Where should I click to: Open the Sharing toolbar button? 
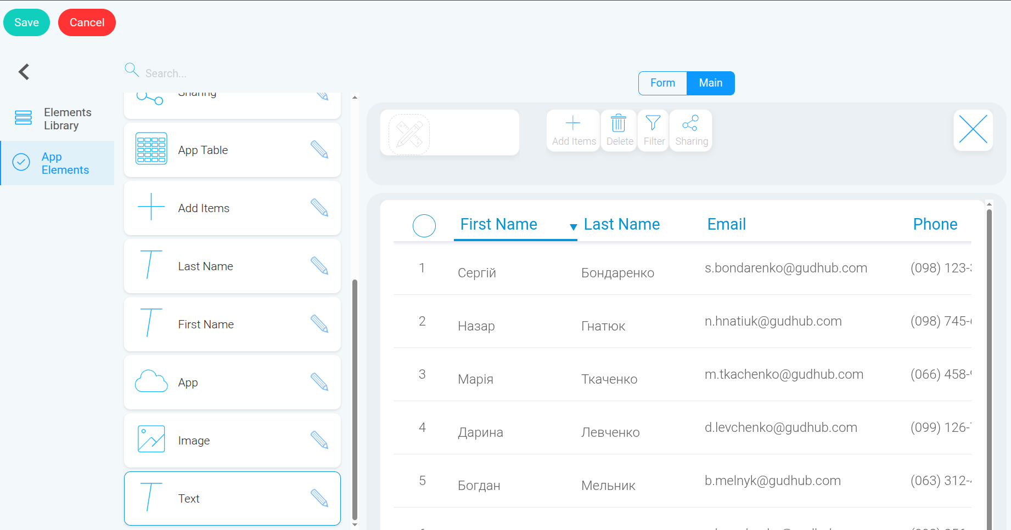(x=691, y=130)
